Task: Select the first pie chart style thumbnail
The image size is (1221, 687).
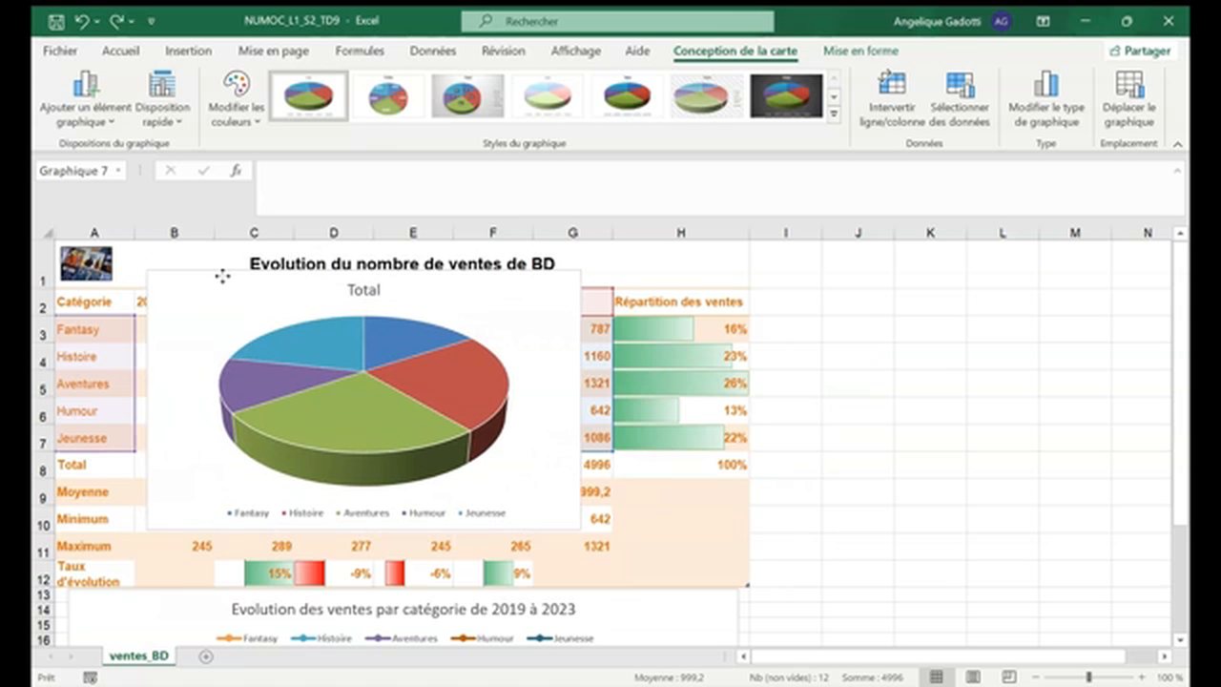Action: tap(308, 94)
